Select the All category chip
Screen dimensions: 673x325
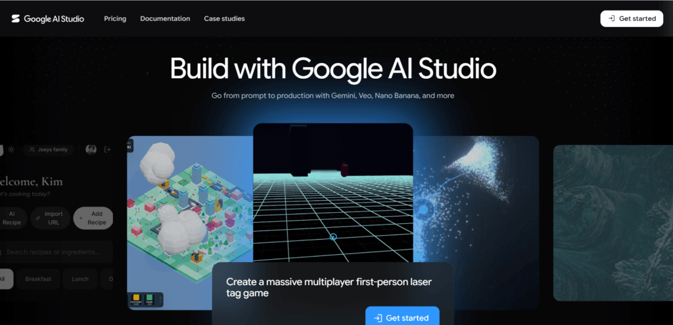pos(6,279)
